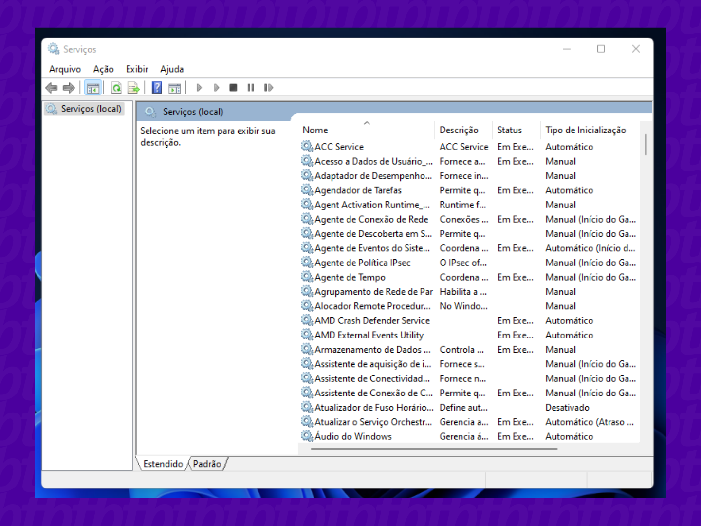Click Desativado startup type cell
Image resolution: width=701 pixels, height=526 pixels.
coord(567,408)
